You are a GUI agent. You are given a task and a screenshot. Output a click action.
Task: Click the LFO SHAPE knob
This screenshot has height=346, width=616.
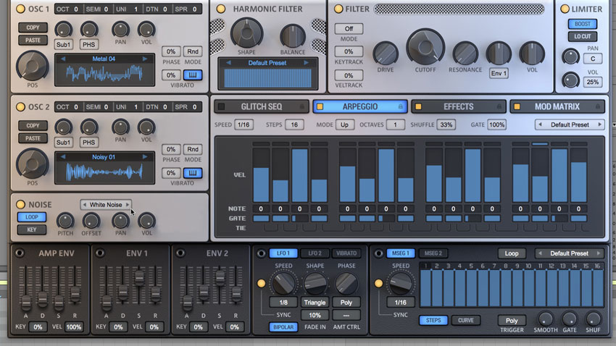[315, 283]
